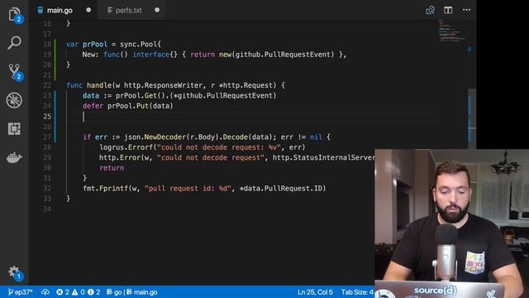
Task: Click the defer keyword on line 24
Action: coord(93,106)
